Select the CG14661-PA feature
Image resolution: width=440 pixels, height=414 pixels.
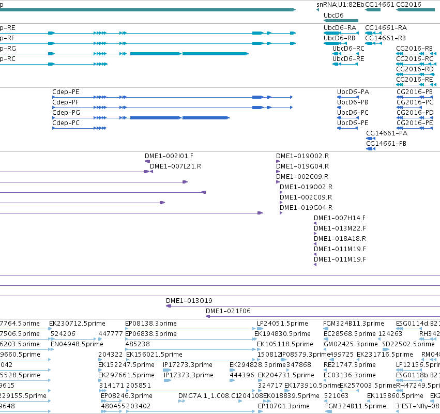[x=371, y=139]
